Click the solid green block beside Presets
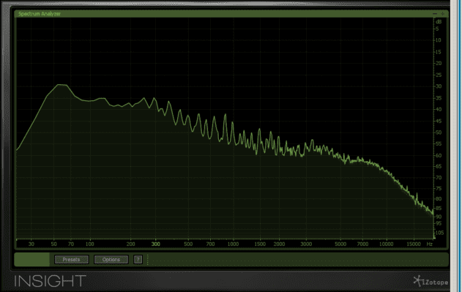This screenshot has height=292, width=462. click(x=31, y=259)
